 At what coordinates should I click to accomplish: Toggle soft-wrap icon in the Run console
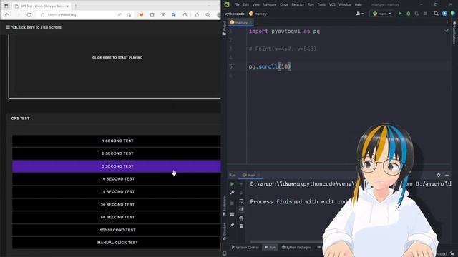241,201
